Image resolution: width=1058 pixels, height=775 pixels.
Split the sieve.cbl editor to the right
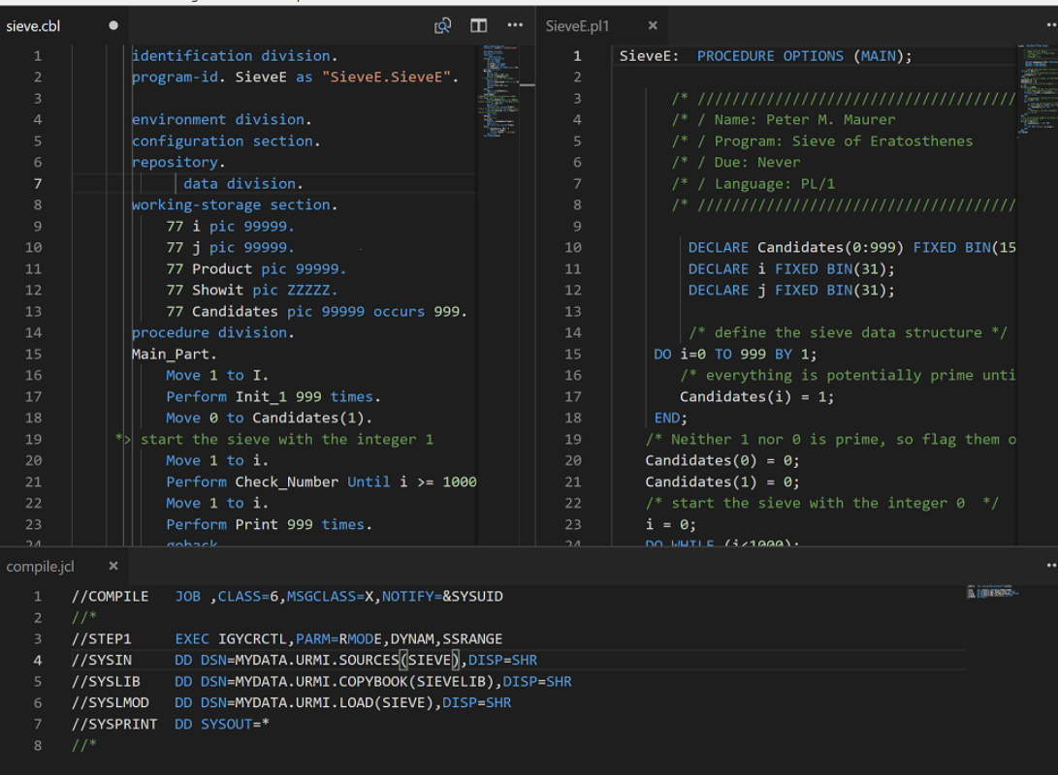[x=479, y=26]
